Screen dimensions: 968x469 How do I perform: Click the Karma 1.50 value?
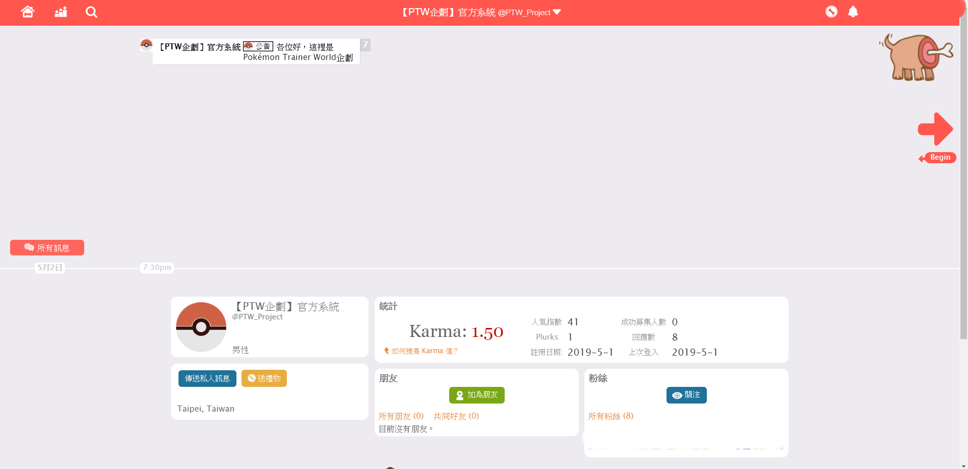pyautogui.click(x=488, y=331)
